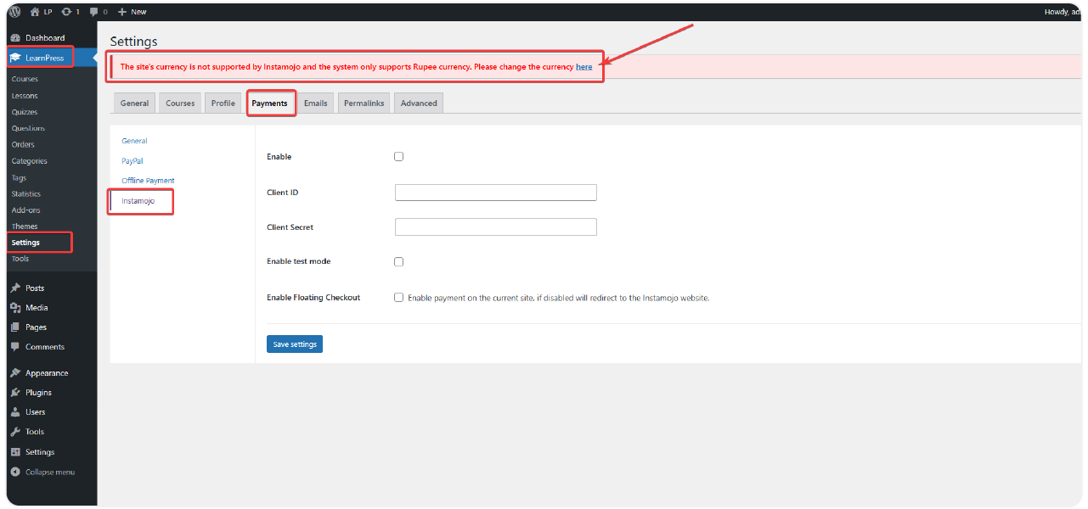Tick the Enable checkbox

399,157
